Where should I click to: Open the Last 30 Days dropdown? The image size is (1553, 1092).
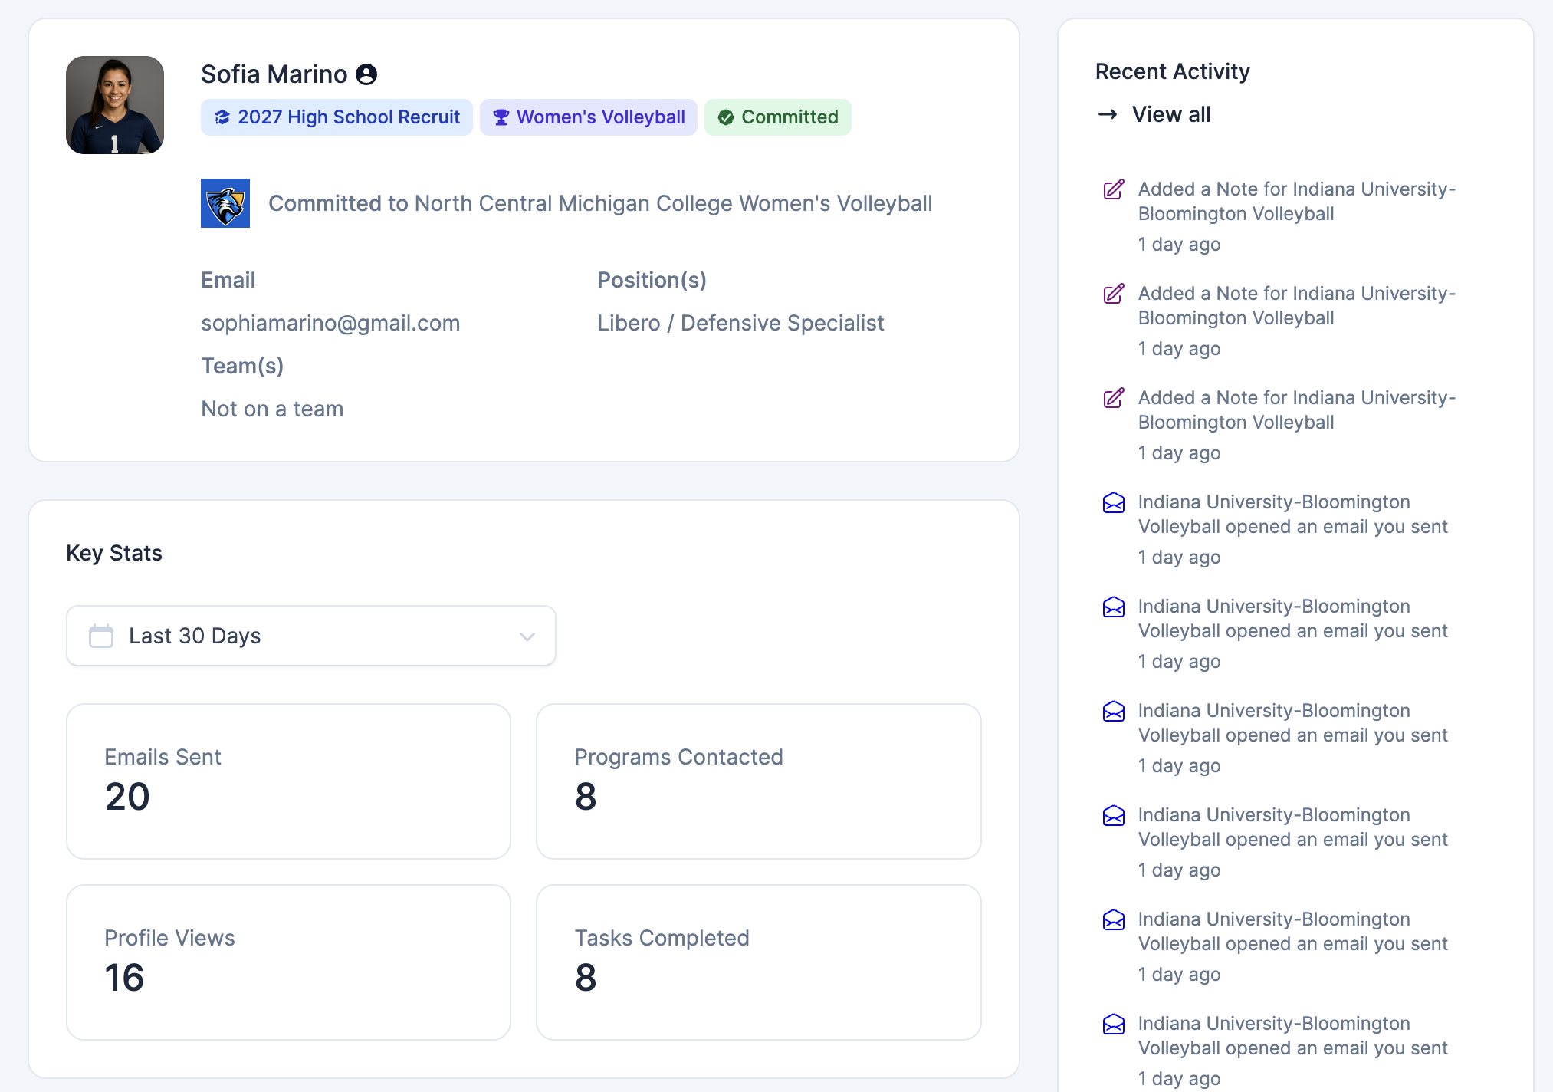(310, 635)
